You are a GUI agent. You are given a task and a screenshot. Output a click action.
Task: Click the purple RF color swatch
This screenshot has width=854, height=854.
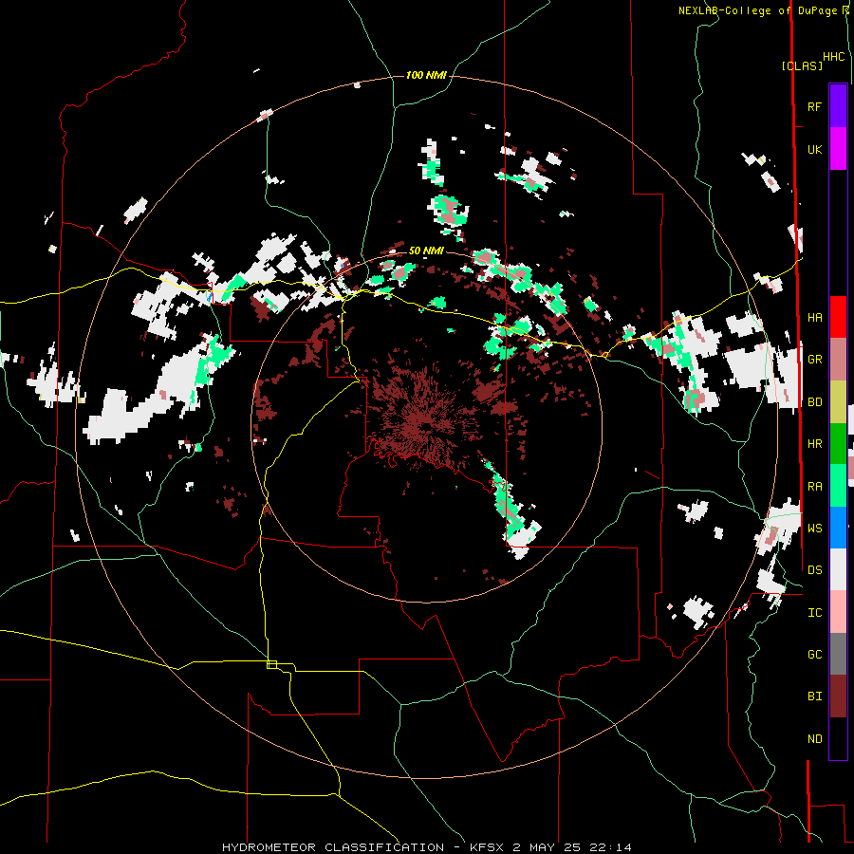pyautogui.click(x=838, y=105)
